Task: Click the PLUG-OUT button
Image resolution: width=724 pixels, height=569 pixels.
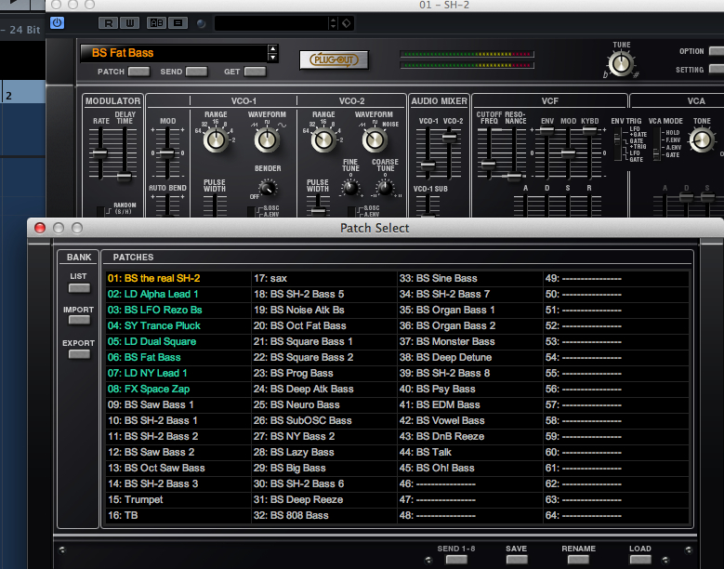Action: pos(334,60)
